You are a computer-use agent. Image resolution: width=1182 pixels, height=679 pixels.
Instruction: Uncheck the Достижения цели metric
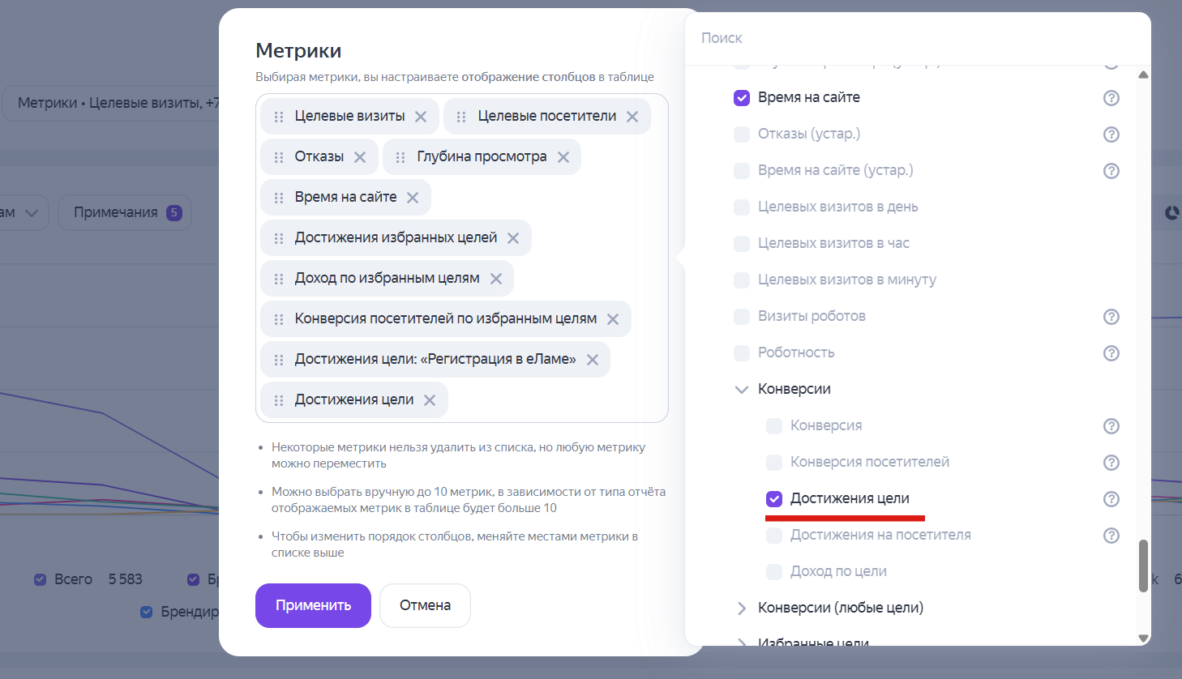(774, 498)
